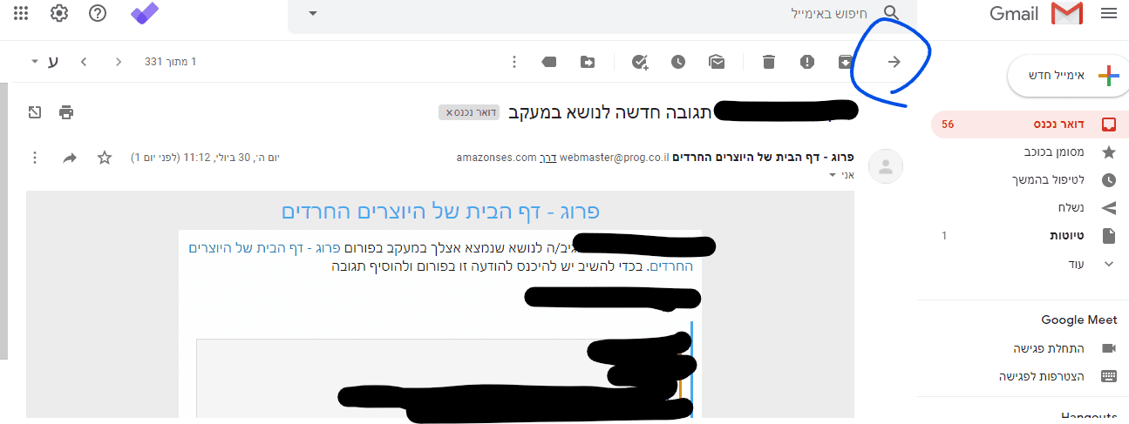
Task: Snooze email with clock icon
Action: [678, 62]
